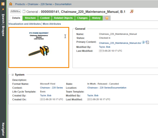Open the Content tab
158x138 pixels.
click(45, 18)
